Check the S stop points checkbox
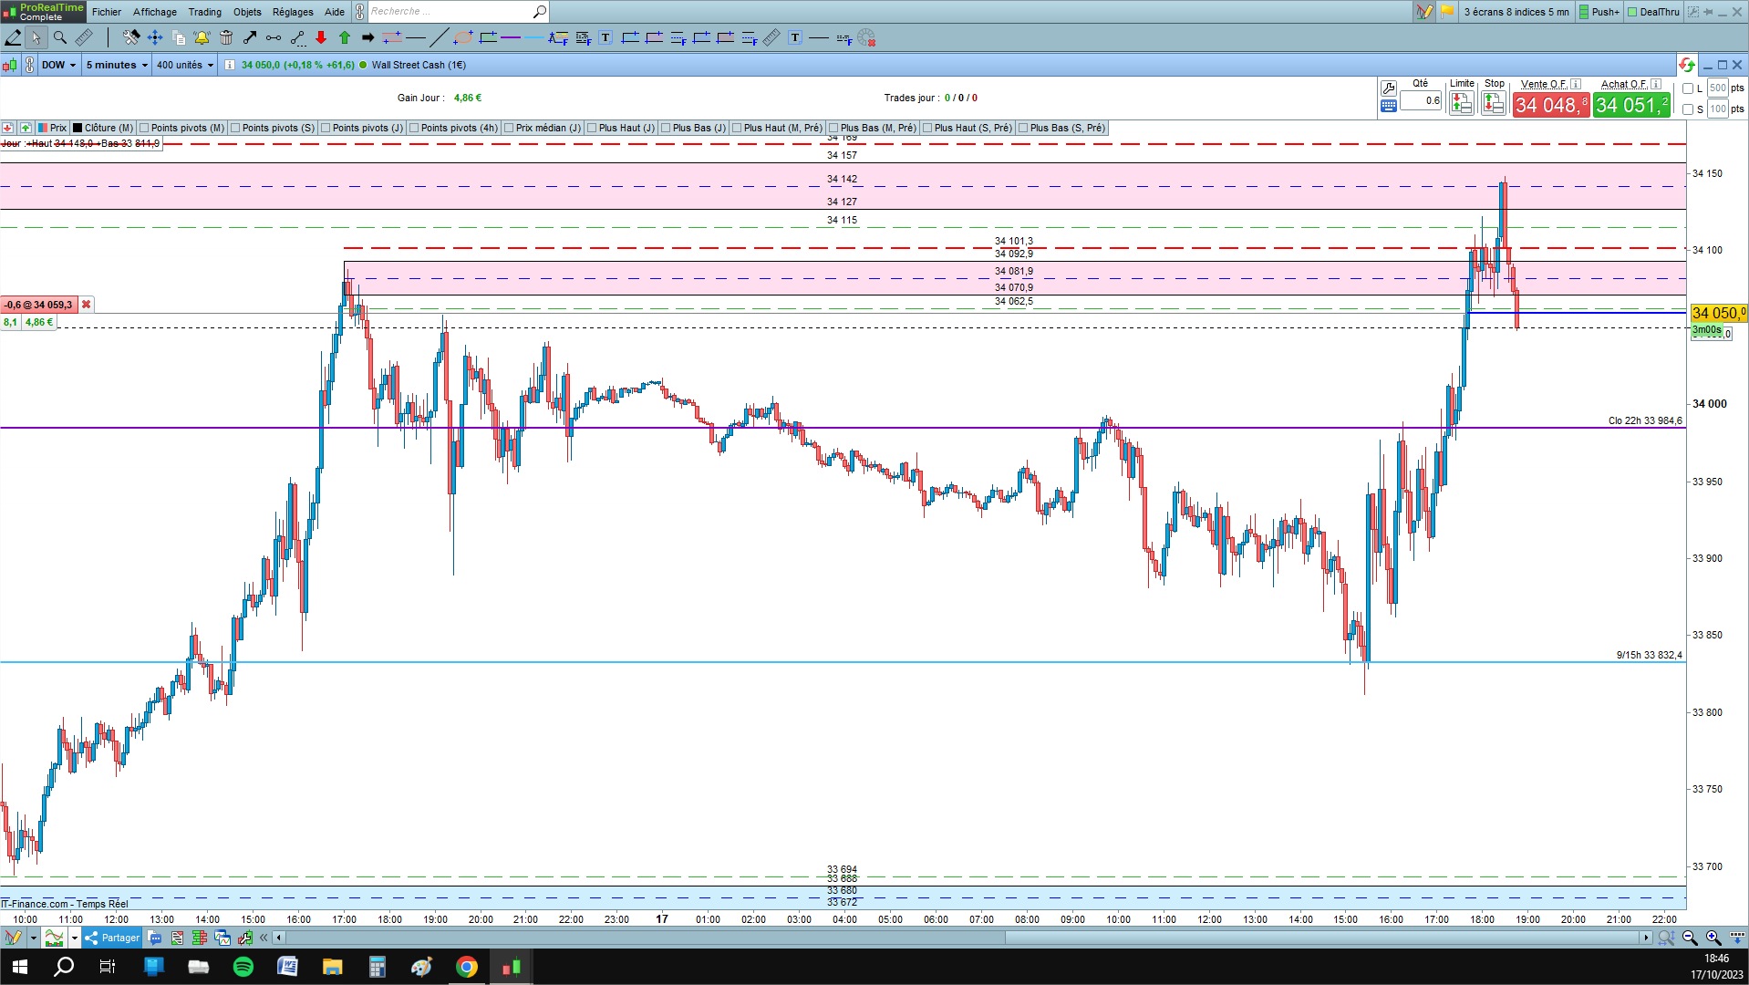The width and height of the screenshot is (1749, 985). coord(1688,109)
